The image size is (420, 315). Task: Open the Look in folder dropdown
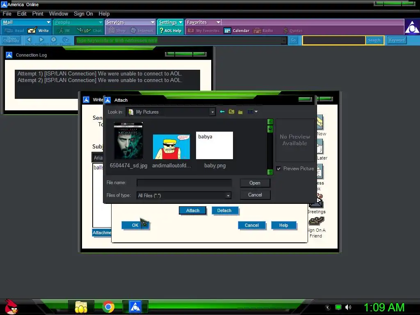212,112
